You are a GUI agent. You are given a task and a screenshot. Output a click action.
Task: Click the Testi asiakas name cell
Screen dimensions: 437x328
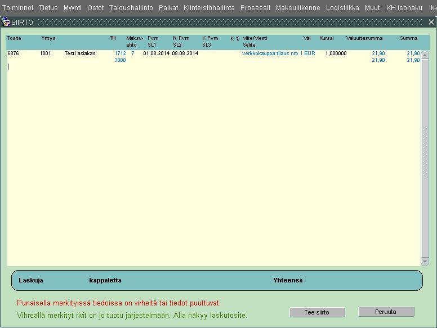(80, 53)
